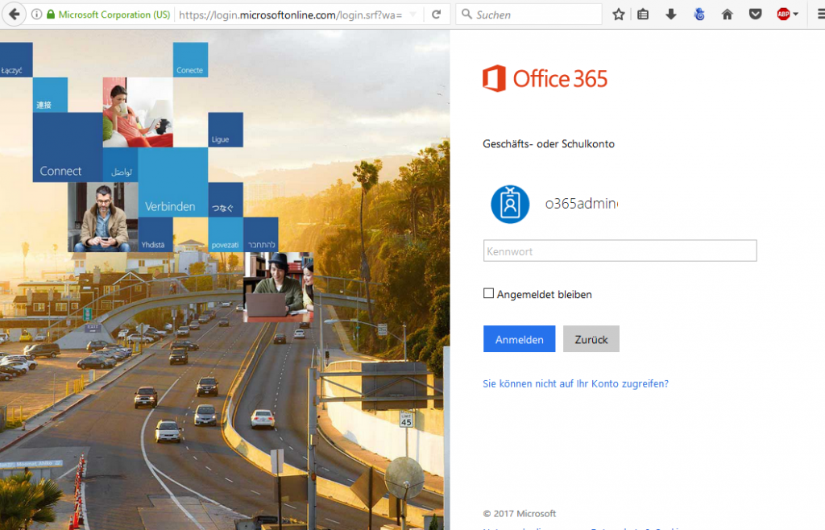
Task: Go to the browser home page
Action: (727, 14)
